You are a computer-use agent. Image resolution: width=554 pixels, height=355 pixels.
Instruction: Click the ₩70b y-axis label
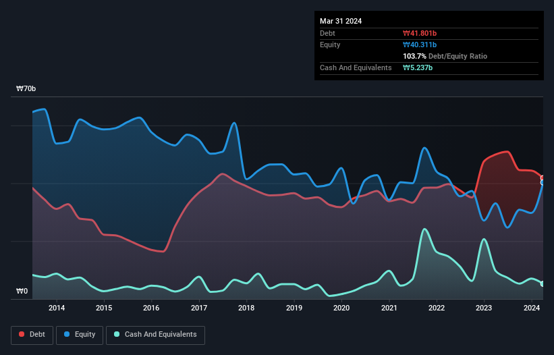coord(26,88)
